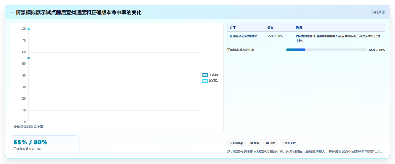Click the 说明 table column header
395x164 pixels.
click(x=299, y=28)
